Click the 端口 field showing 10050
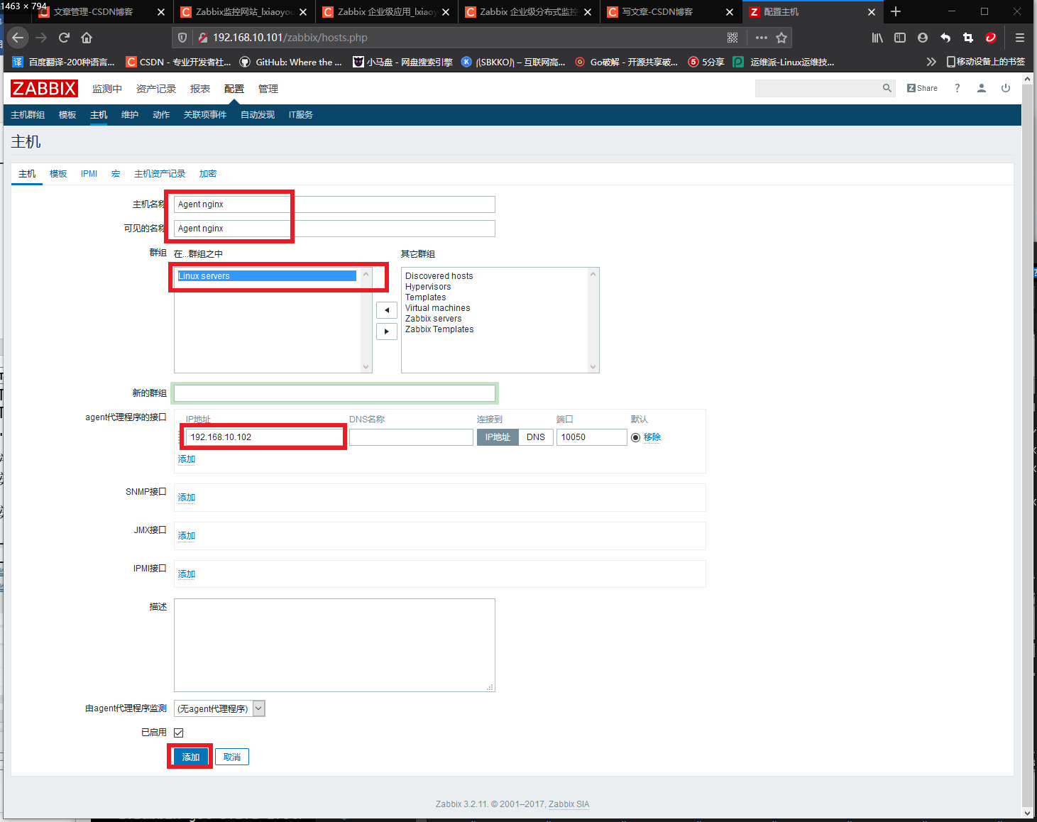This screenshot has height=822, width=1037. [x=591, y=437]
